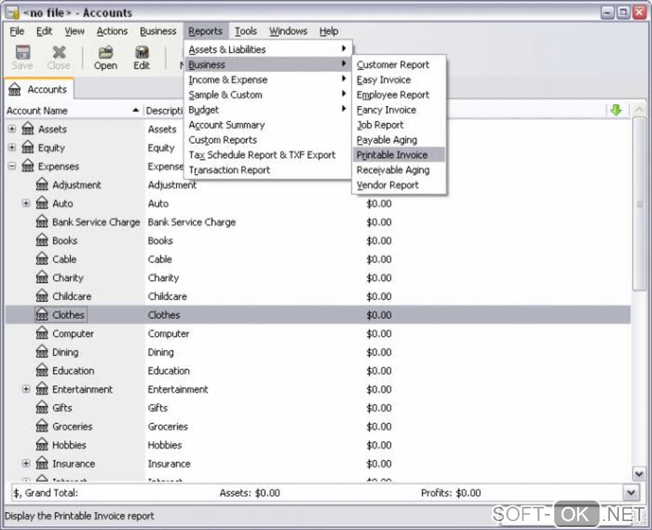652x530 pixels.
Task: Click the bank icon beside Computer
Action: pos(42,333)
